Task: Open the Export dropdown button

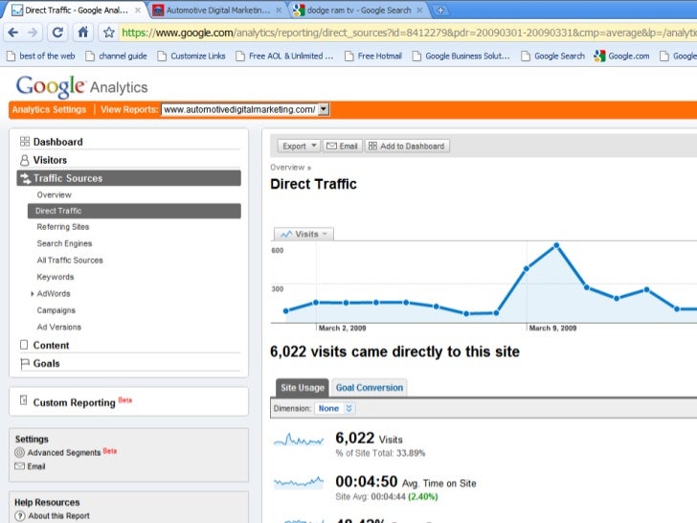Action: coord(299,146)
